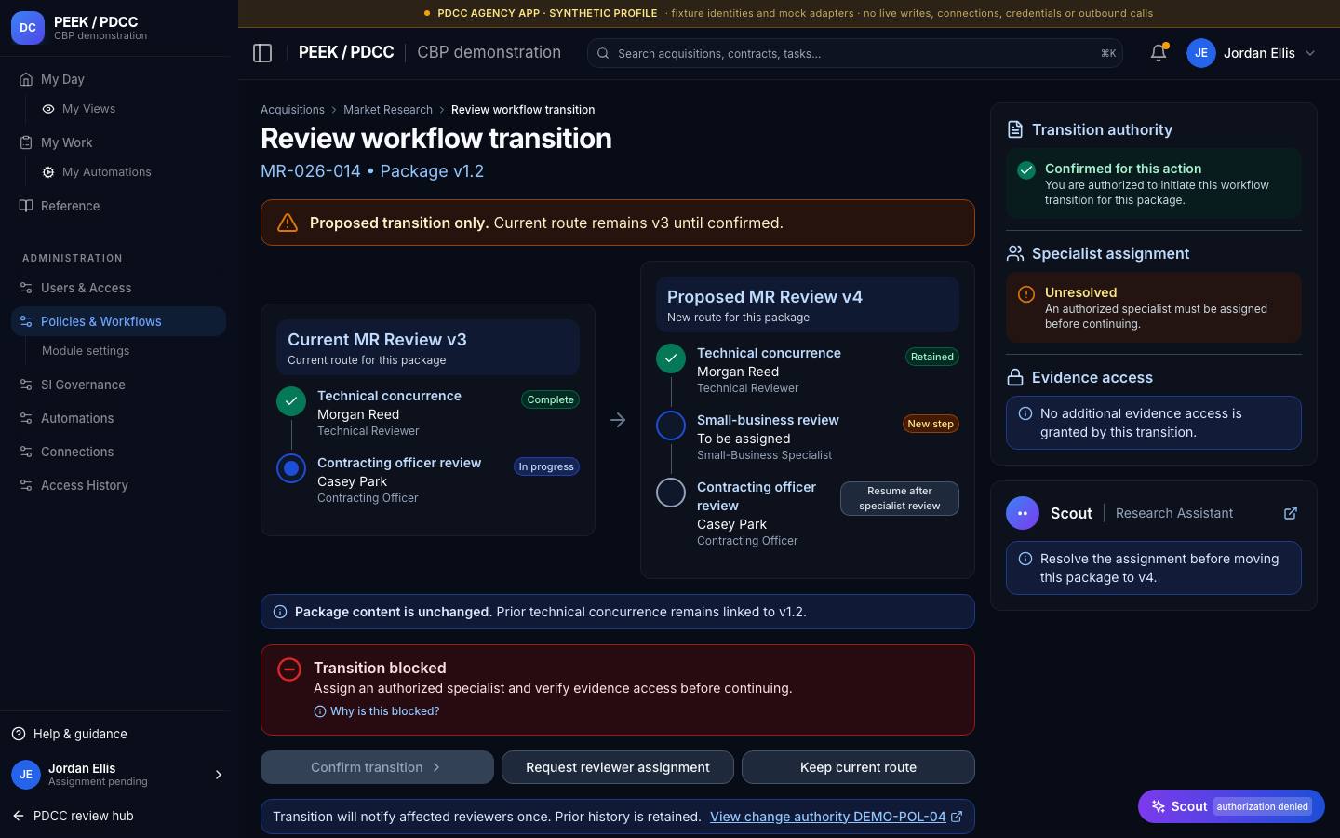The width and height of the screenshot is (1340, 838).
Task: Toggle the sidebar panel icon
Action: click(262, 53)
